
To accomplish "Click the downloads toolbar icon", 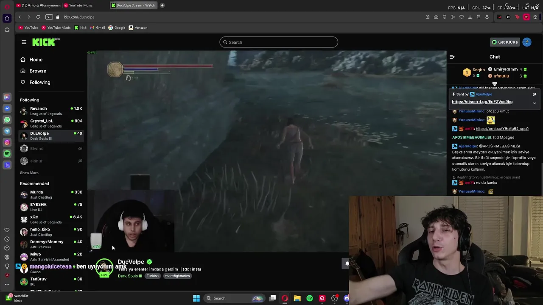I will [470, 17].
